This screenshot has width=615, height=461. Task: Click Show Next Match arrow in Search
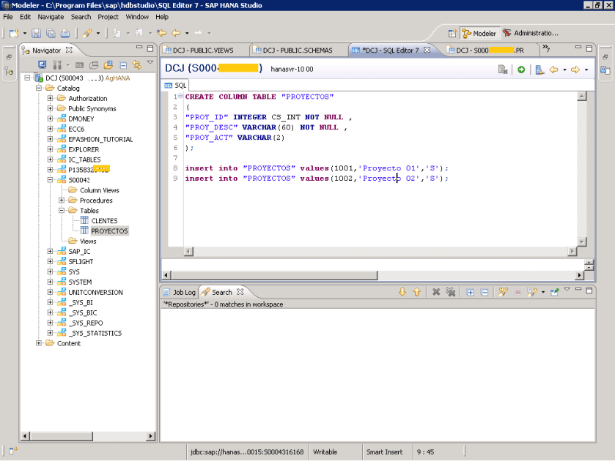click(x=402, y=292)
